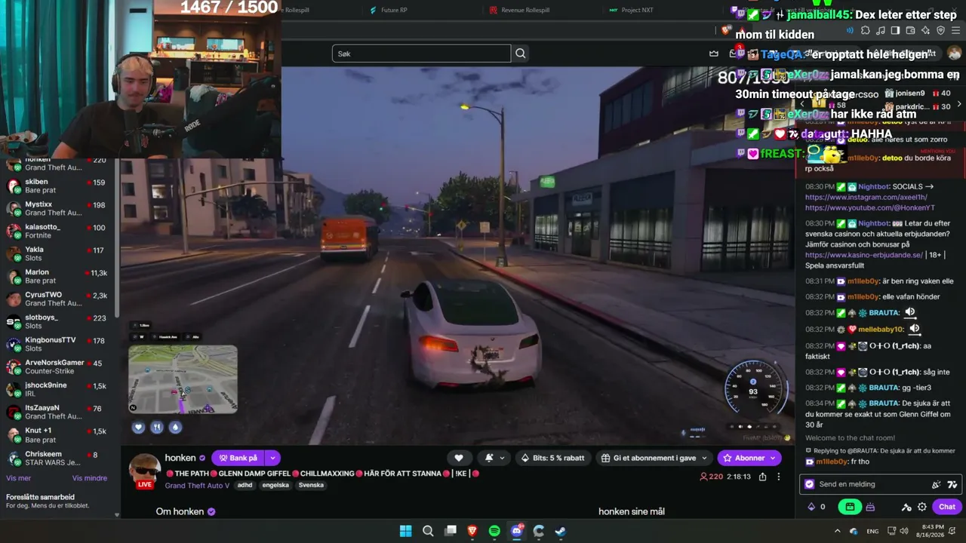This screenshot has height=543, width=966.
Task: Advance gift leaderboard with right arrow
Action: click(x=959, y=106)
